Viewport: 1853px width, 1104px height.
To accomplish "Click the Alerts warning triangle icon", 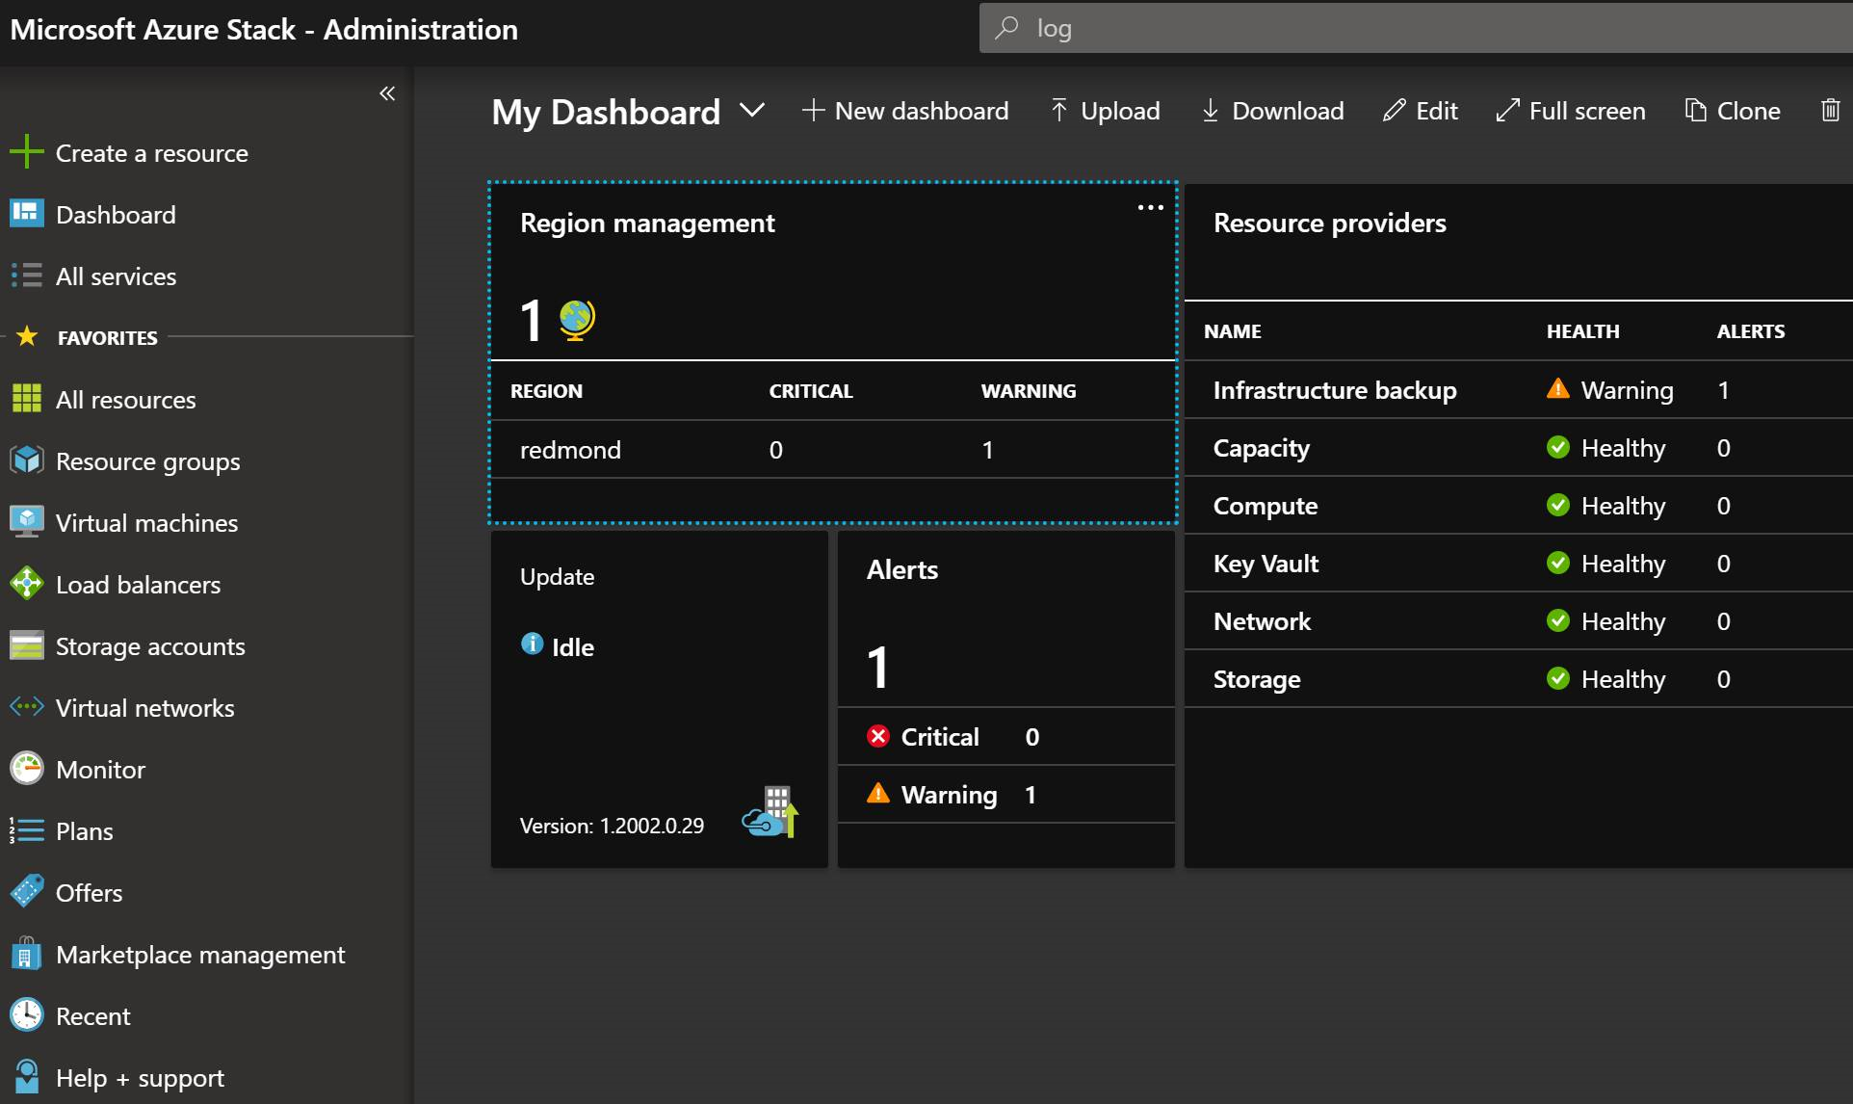I will pos(878,794).
